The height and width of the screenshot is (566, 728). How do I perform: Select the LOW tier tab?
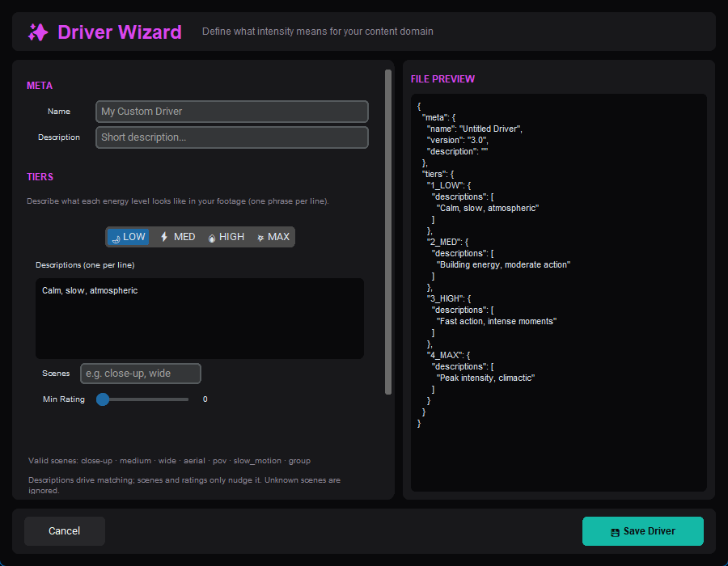coord(128,237)
